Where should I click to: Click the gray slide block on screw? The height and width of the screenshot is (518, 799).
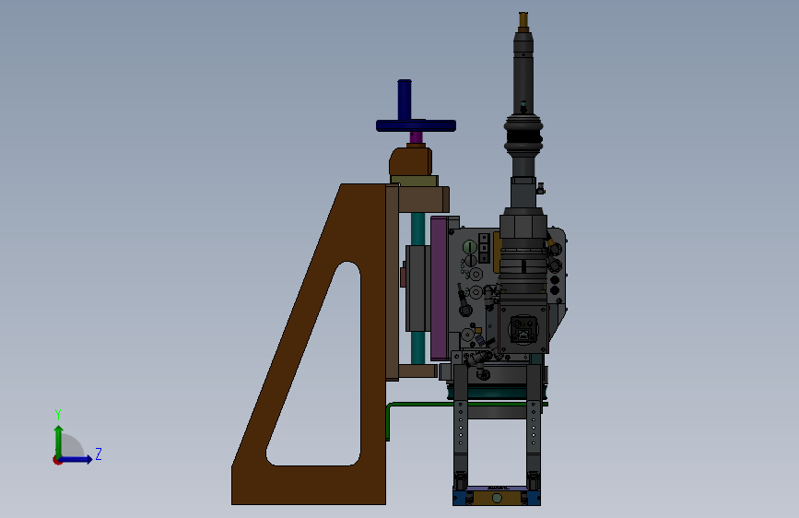point(416,288)
